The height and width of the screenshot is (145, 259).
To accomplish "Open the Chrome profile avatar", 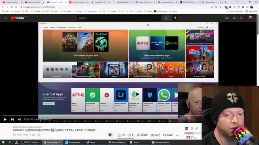I will pyautogui.click(x=252, y=7).
